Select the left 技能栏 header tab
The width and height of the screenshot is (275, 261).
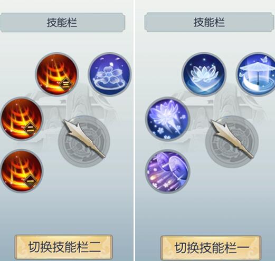click(x=62, y=23)
